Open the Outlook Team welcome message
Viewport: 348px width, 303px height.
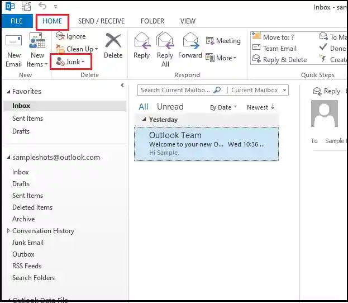pos(206,144)
